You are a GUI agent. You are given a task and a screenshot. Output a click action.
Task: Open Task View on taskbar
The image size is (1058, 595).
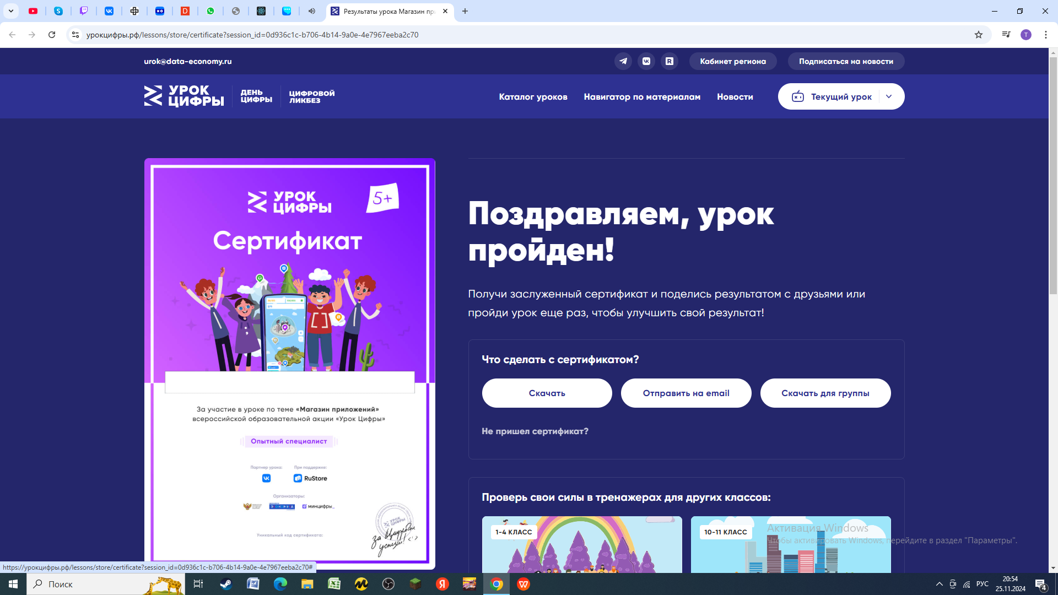(x=198, y=584)
